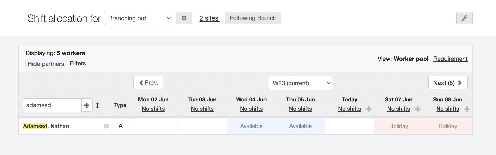
Task: Open comment bubble for Adamssd, Nathan
Action: click(106, 126)
